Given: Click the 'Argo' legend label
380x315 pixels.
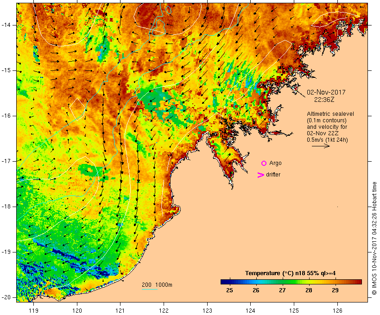Looking at the screenshot, I should pyautogui.click(x=276, y=164).
